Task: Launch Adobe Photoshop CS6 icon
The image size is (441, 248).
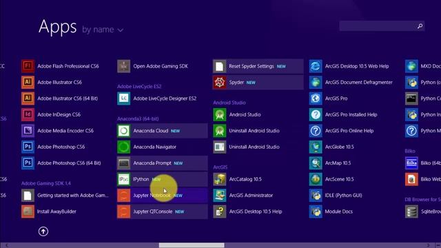Action: tap(28, 147)
